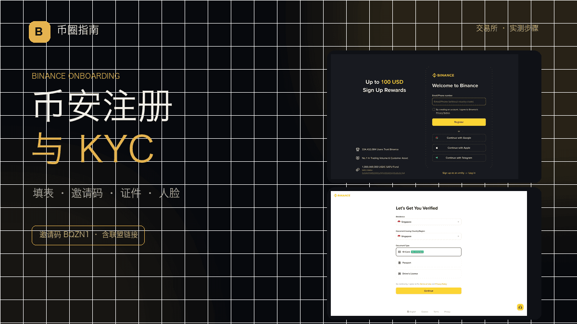Click the Binance logo on the verification page
577x324 pixels.
(342, 196)
